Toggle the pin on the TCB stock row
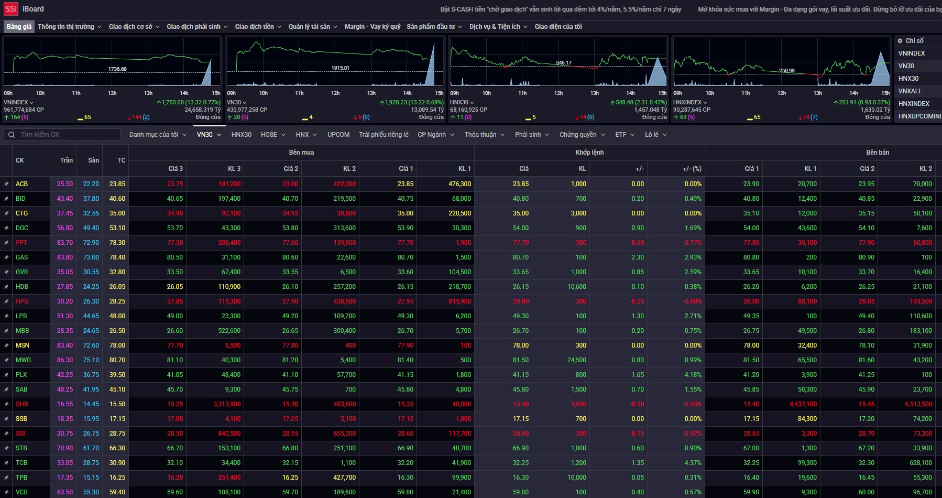The height and width of the screenshot is (498, 942). click(x=6, y=463)
